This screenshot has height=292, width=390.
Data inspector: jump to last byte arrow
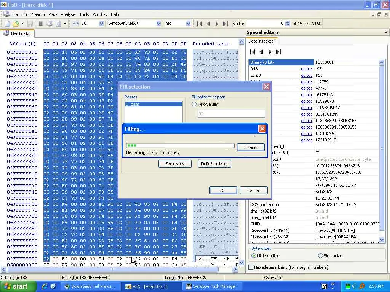tap(278, 52)
